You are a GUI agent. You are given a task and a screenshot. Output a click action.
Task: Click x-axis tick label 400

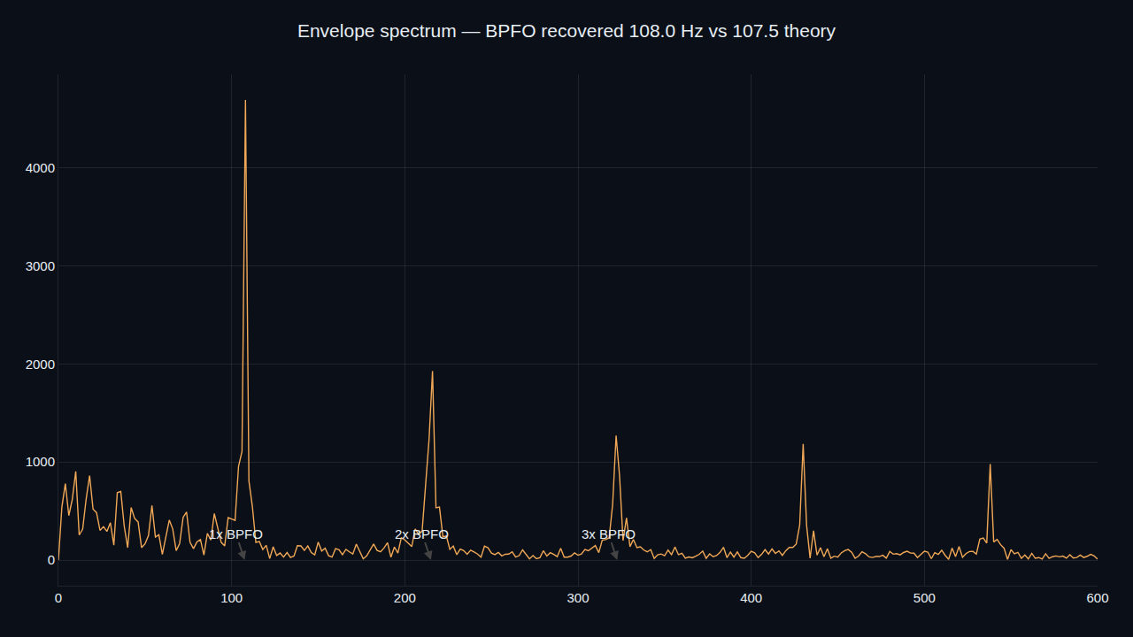tap(751, 599)
